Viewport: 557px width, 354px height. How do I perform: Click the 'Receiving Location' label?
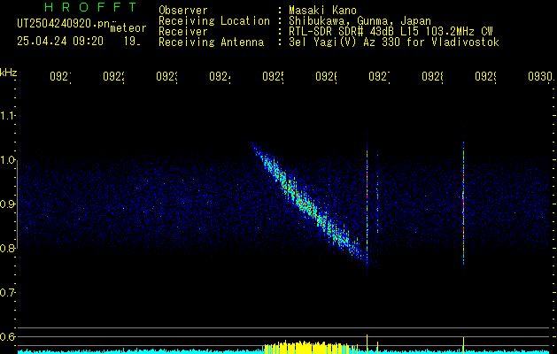tap(214, 21)
